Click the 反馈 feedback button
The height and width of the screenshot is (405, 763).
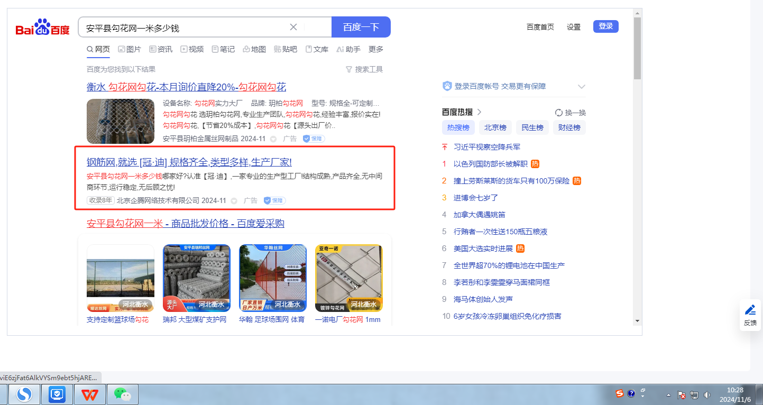pyautogui.click(x=750, y=315)
